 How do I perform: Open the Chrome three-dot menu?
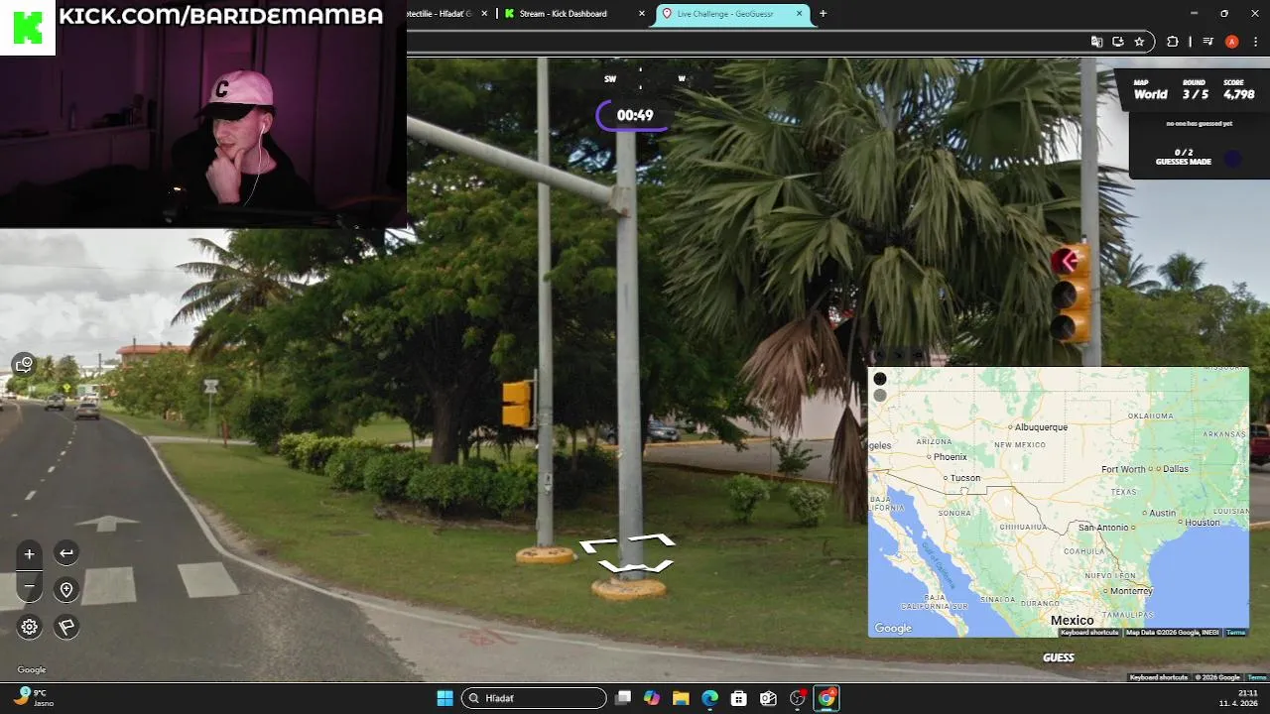[1255, 42]
